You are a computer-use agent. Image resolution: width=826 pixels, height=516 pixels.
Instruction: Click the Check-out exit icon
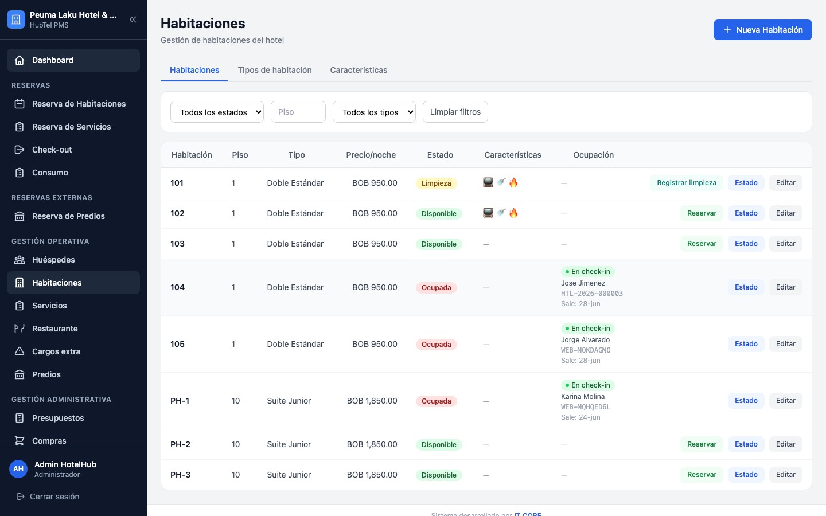[x=20, y=150]
